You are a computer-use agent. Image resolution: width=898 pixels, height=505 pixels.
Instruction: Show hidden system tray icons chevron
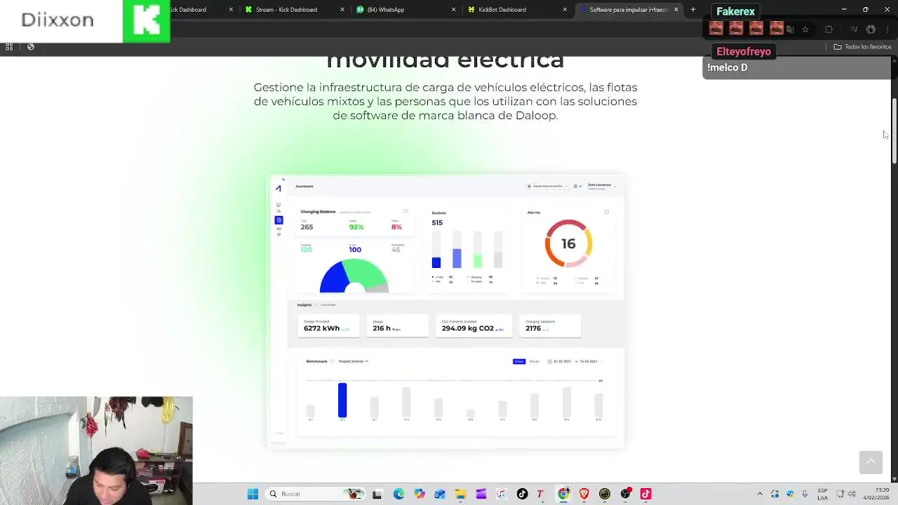tap(760, 494)
